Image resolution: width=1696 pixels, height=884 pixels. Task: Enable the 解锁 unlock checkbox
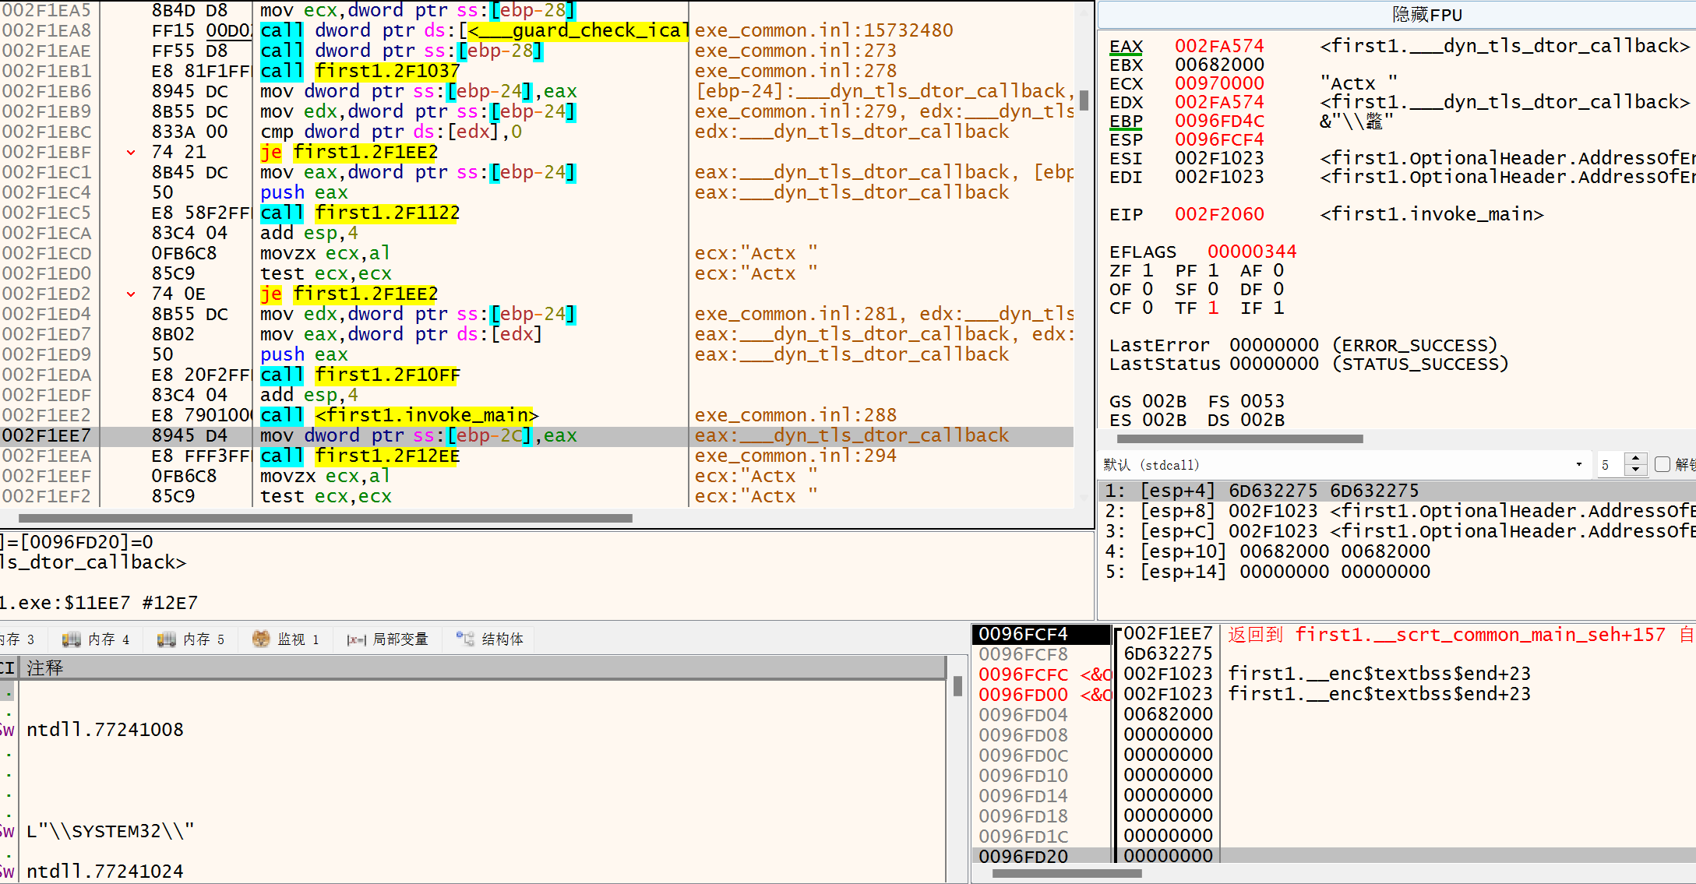click(1663, 465)
